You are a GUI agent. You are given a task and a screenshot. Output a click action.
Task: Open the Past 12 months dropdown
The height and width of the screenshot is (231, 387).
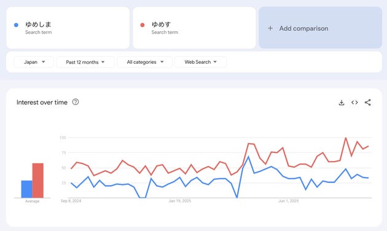point(85,62)
